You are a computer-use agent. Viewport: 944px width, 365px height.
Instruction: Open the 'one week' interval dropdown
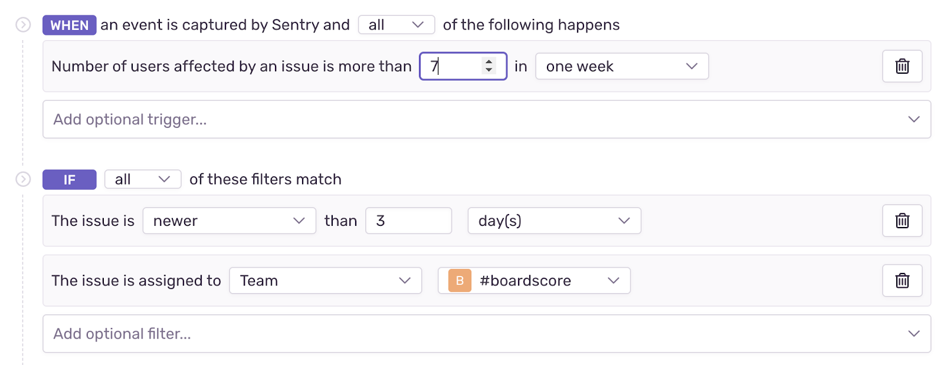point(621,66)
